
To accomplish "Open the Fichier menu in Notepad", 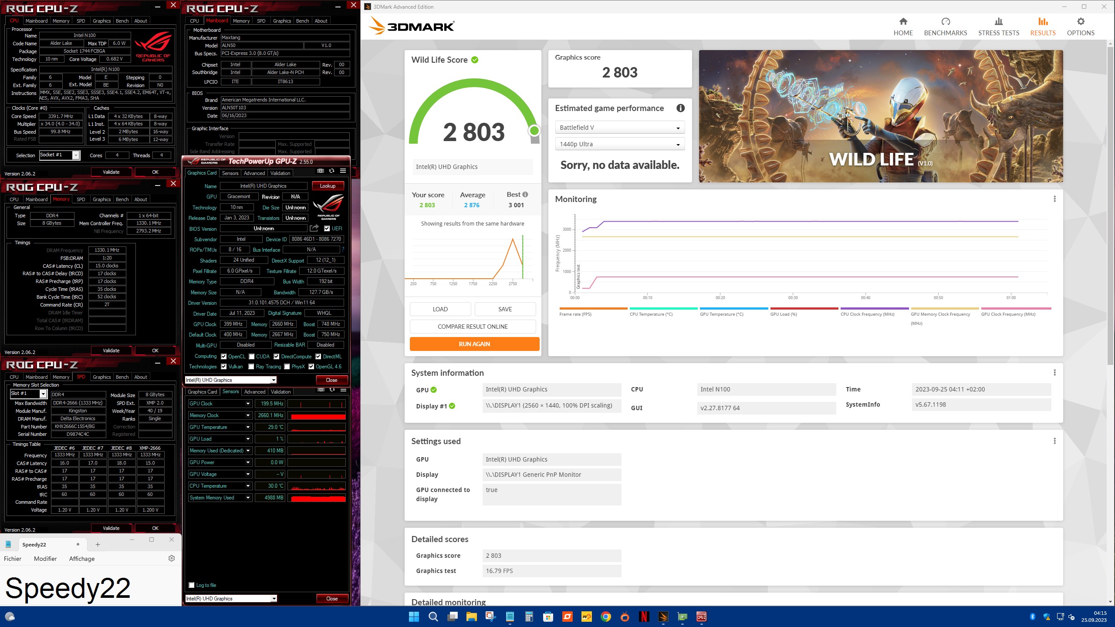I will coord(13,559).
